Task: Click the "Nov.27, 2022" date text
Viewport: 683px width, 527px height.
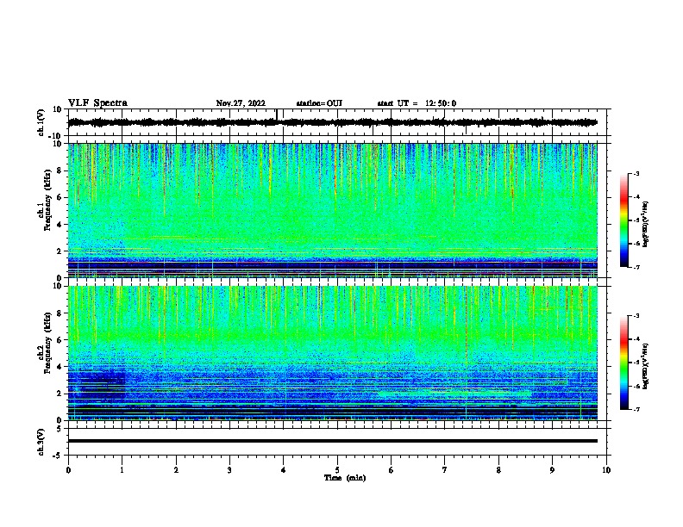Action: point(241,103)
